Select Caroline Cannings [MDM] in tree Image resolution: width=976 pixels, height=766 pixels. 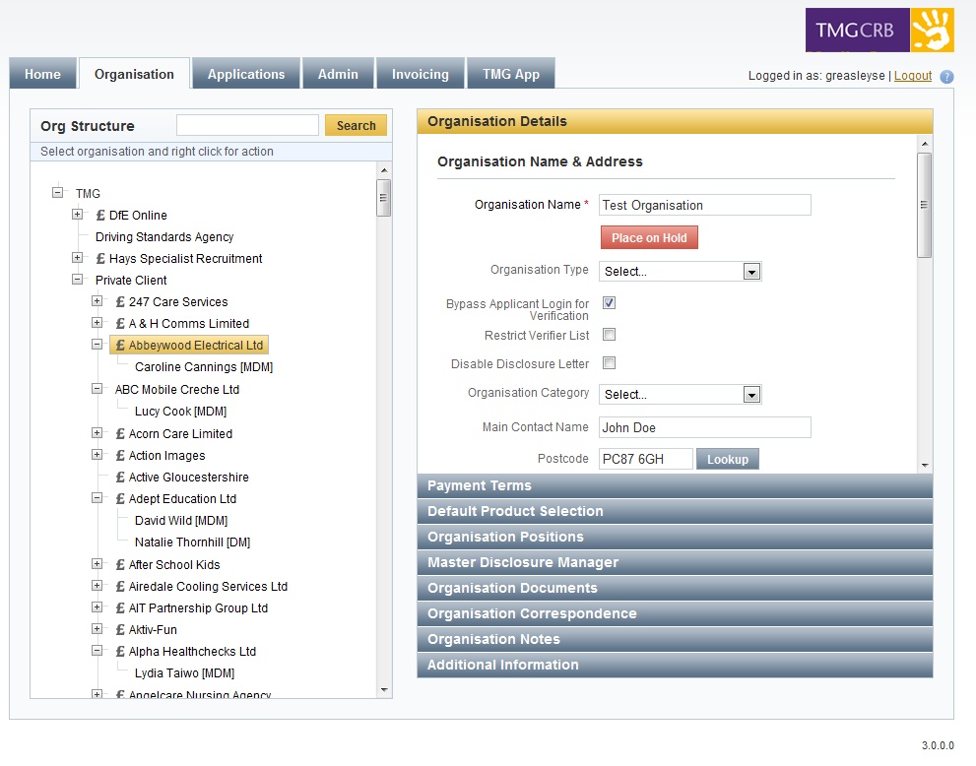204,367
